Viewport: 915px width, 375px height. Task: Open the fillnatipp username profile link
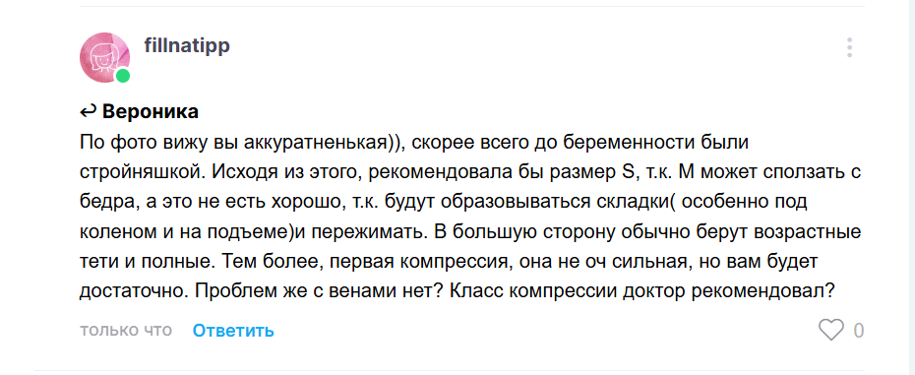187,45
